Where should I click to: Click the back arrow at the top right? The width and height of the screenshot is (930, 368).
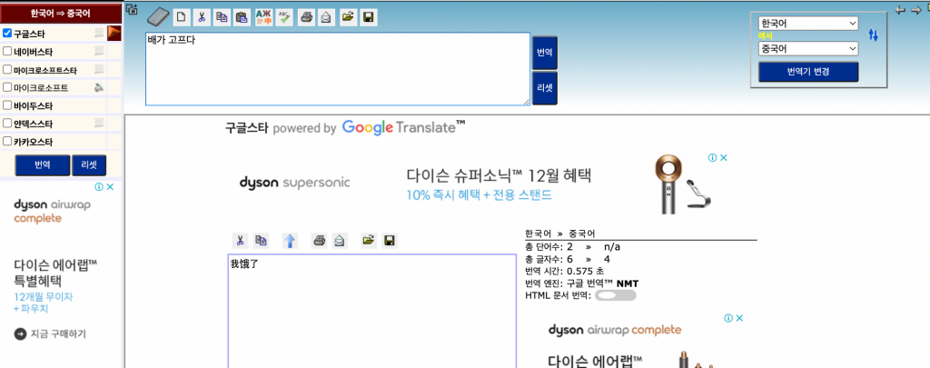point(900,10)
